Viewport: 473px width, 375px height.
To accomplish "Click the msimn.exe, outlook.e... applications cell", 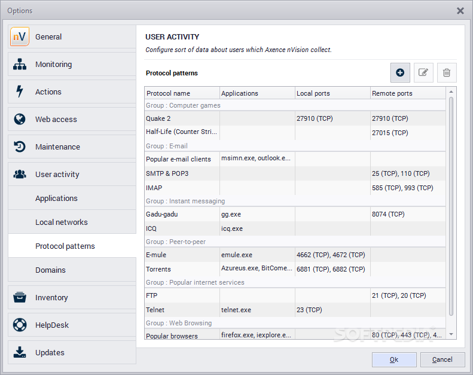I will click(x=257, y=159).
